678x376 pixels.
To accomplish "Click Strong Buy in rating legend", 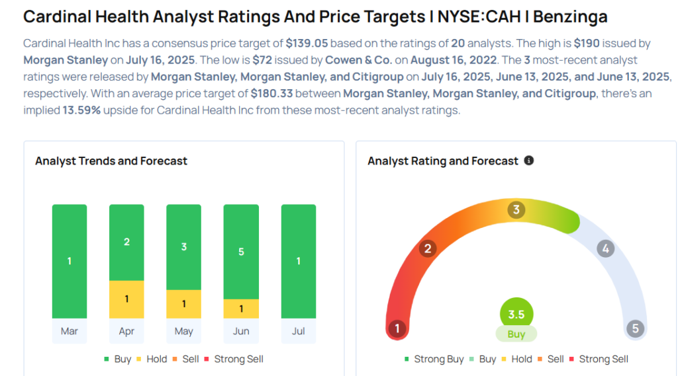I will point(434,359).
